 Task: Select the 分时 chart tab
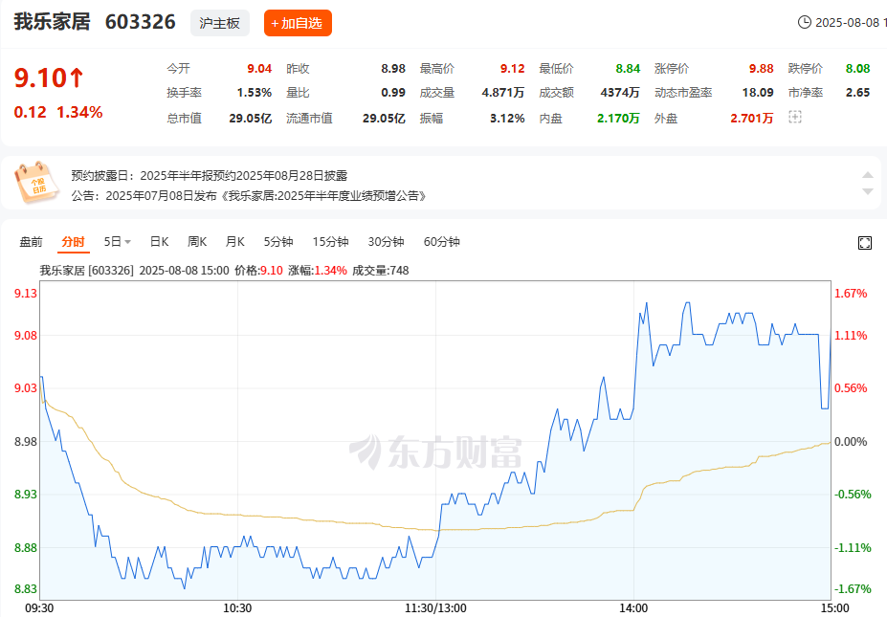(x=73, y=242)
